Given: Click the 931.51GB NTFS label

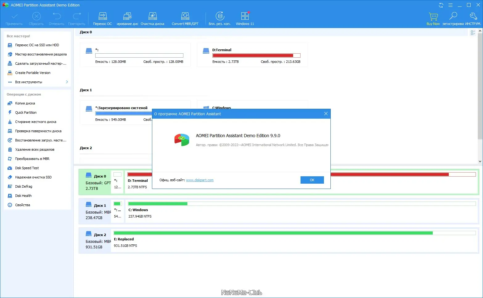Looking at the screenshot, I should click(x=125, y=246).
